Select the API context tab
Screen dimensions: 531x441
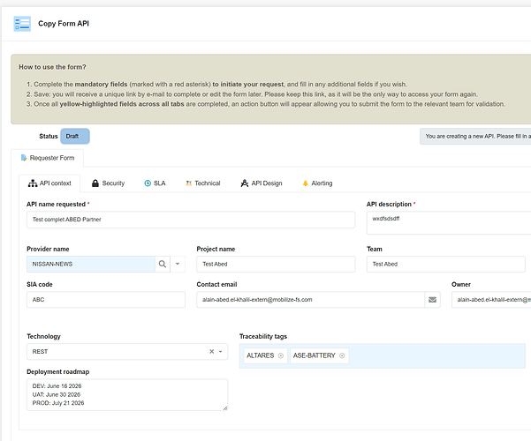49,183
